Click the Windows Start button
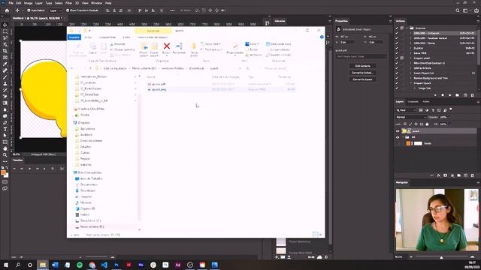 [x=6, y=265]
